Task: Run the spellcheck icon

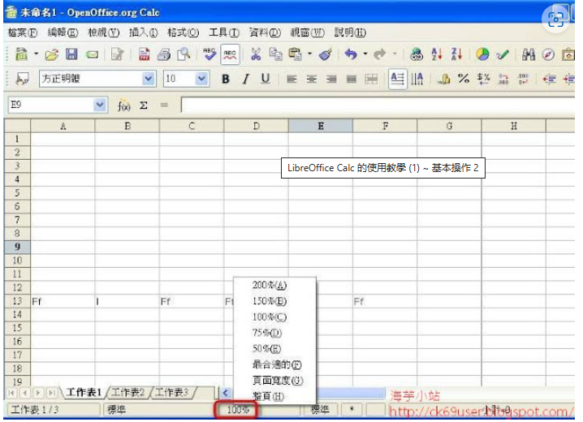Action: [x=209, y=54]
